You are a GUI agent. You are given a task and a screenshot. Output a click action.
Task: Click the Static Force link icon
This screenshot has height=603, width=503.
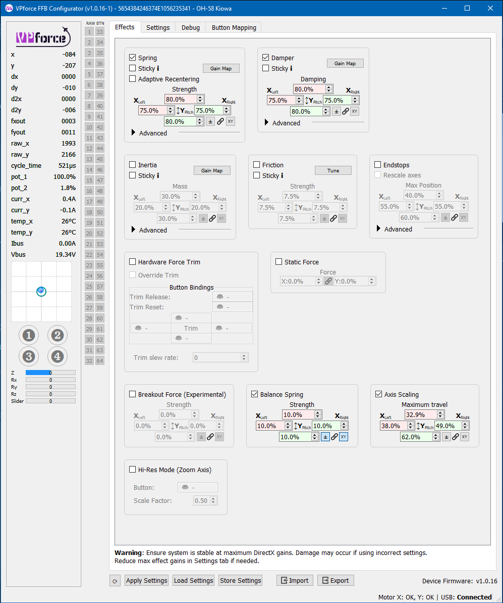328,281
